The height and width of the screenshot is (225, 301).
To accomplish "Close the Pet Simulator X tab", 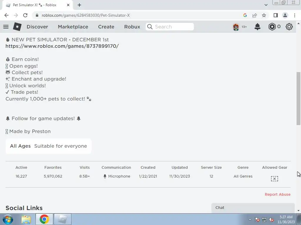I will pyautogui.click(x=68, y=5).
